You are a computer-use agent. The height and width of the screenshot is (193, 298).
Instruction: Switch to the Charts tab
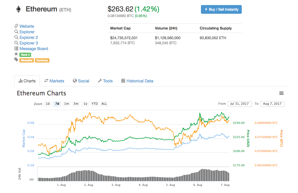(27, 81)
